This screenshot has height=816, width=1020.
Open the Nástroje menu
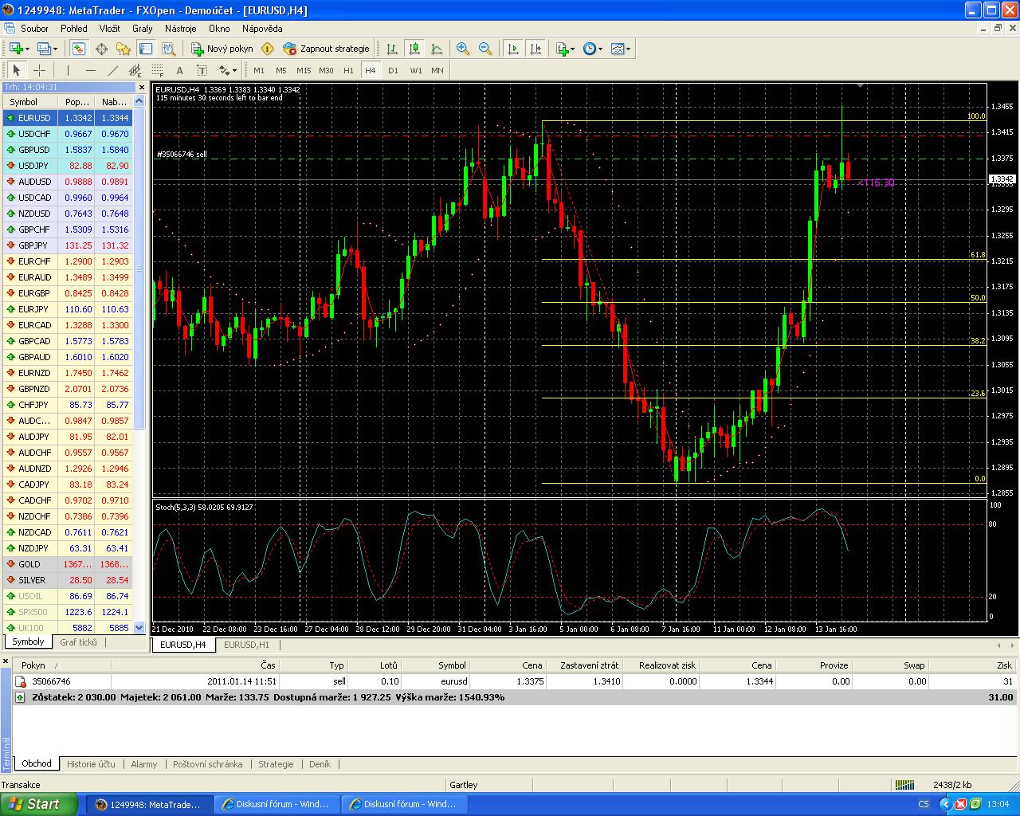click(x=180, y=29)
